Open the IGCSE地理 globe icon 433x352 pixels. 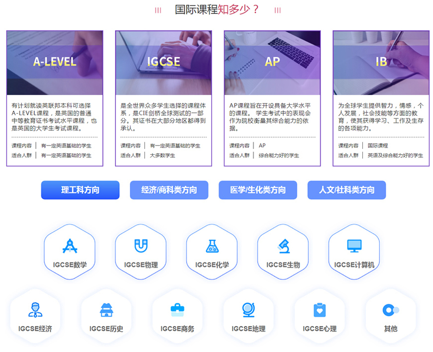point(248,310)
